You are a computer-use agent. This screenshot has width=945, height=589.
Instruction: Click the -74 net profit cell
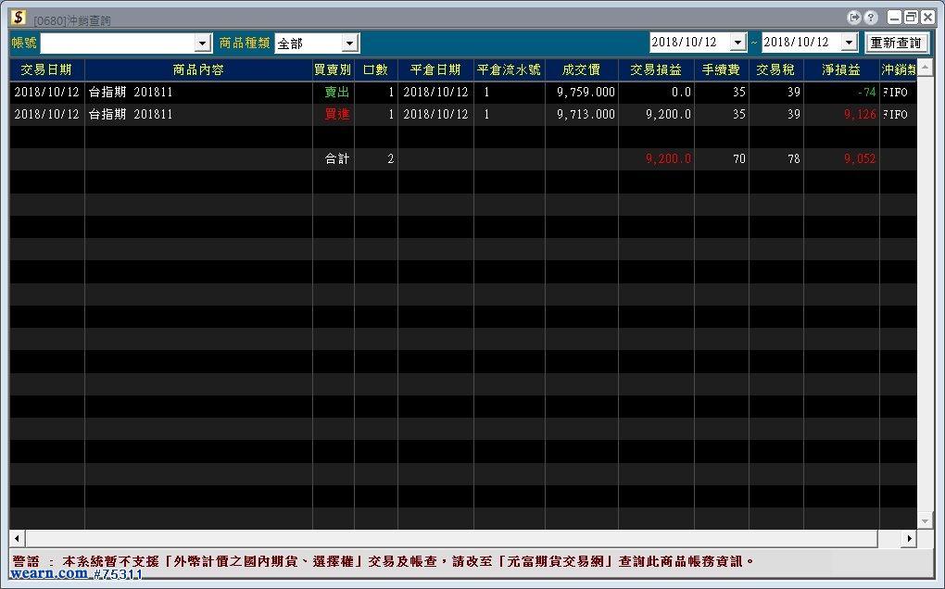pyautogui.click(x=841, y=92)
